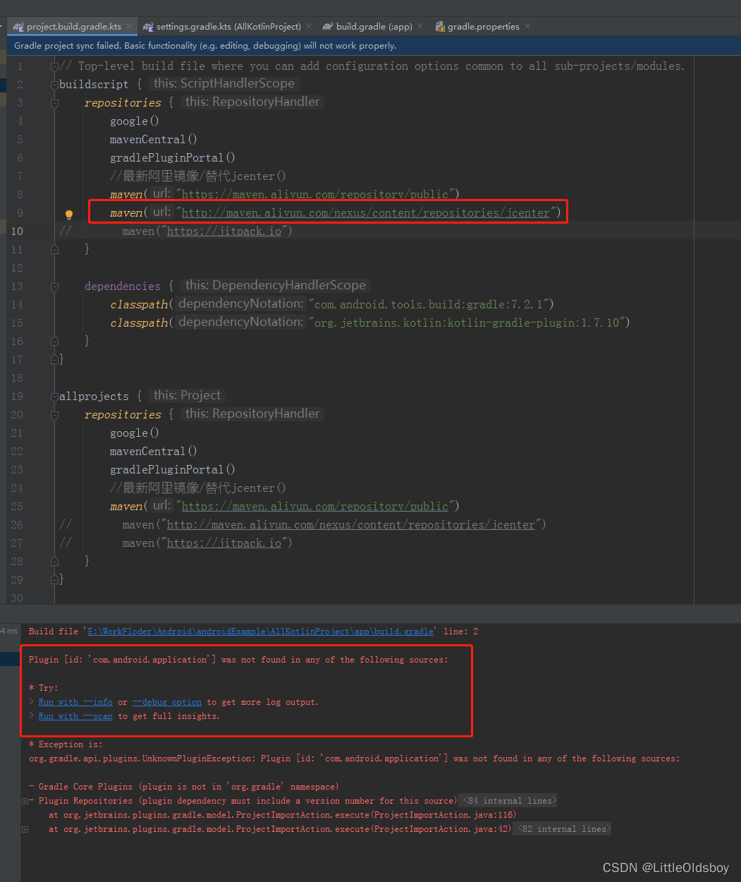Click the 'allprojects' keyword on line 19
The height and width of the screenshot is (882, 741).
pyautogui.click(x=94, y=397)
